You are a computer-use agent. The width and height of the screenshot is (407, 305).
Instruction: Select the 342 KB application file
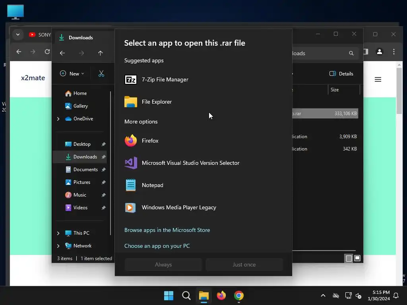(325, 149)
